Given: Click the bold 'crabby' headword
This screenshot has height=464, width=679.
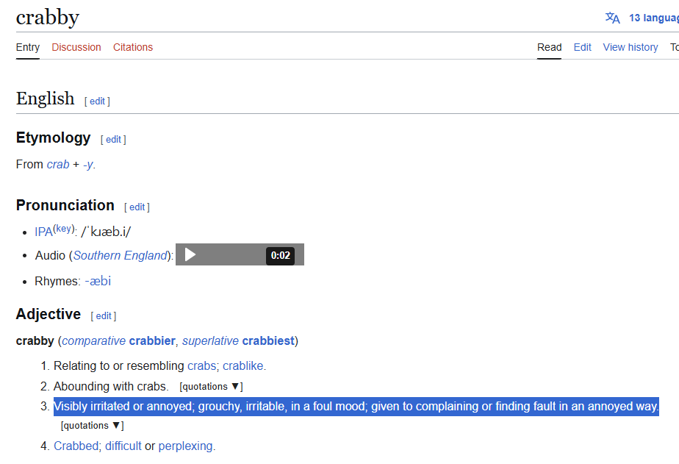Looking at the screenshot, I should 35,341.
